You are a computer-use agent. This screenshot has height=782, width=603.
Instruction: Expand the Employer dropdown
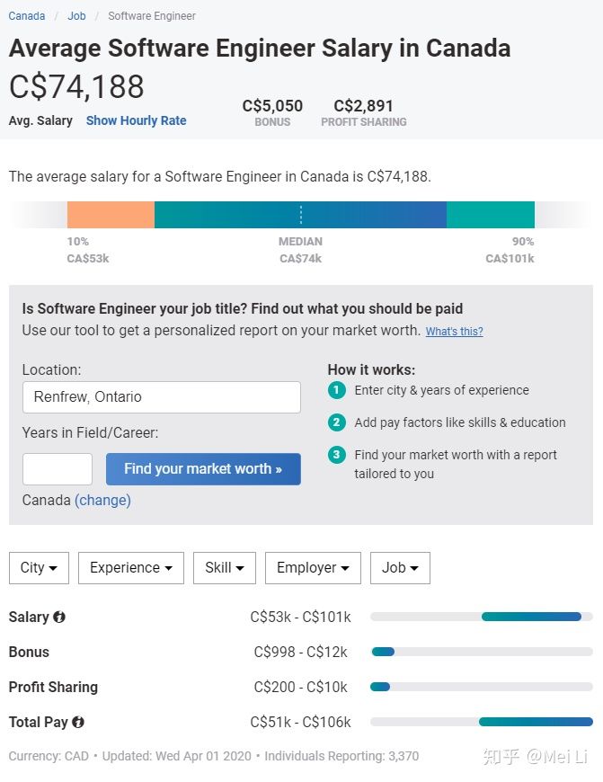tap(313, 568)
